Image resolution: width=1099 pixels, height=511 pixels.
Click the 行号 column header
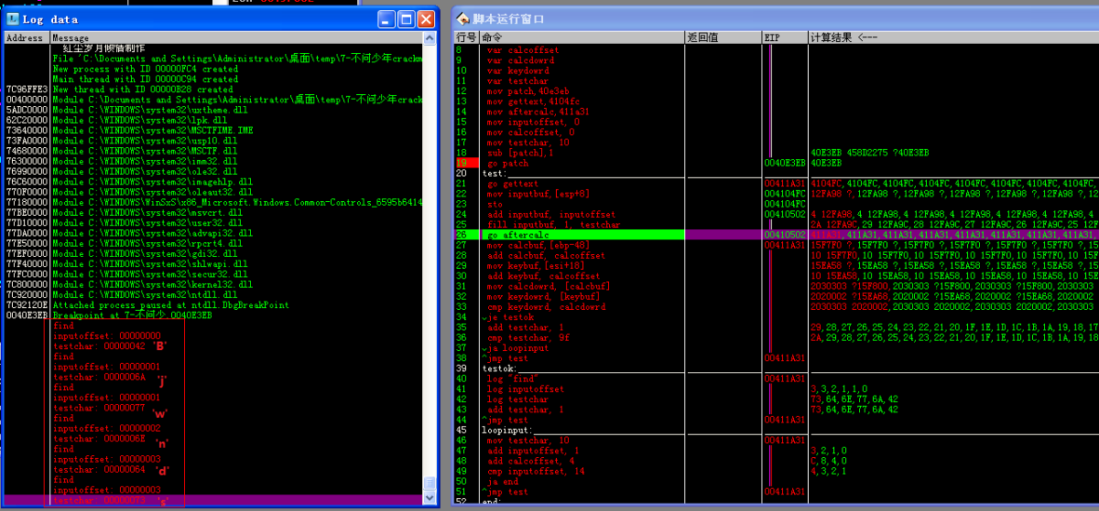coord(467,38)
